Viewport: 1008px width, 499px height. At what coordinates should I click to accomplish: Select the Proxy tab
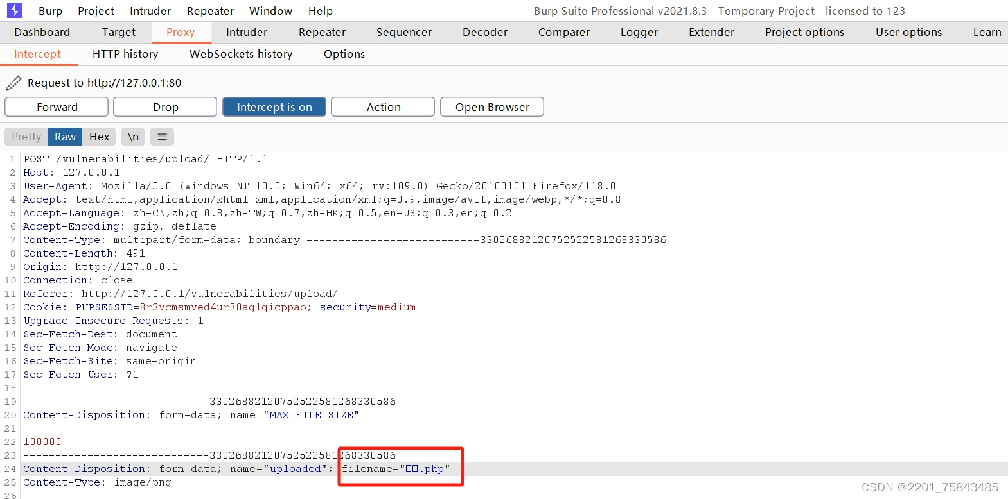[181, 32]
